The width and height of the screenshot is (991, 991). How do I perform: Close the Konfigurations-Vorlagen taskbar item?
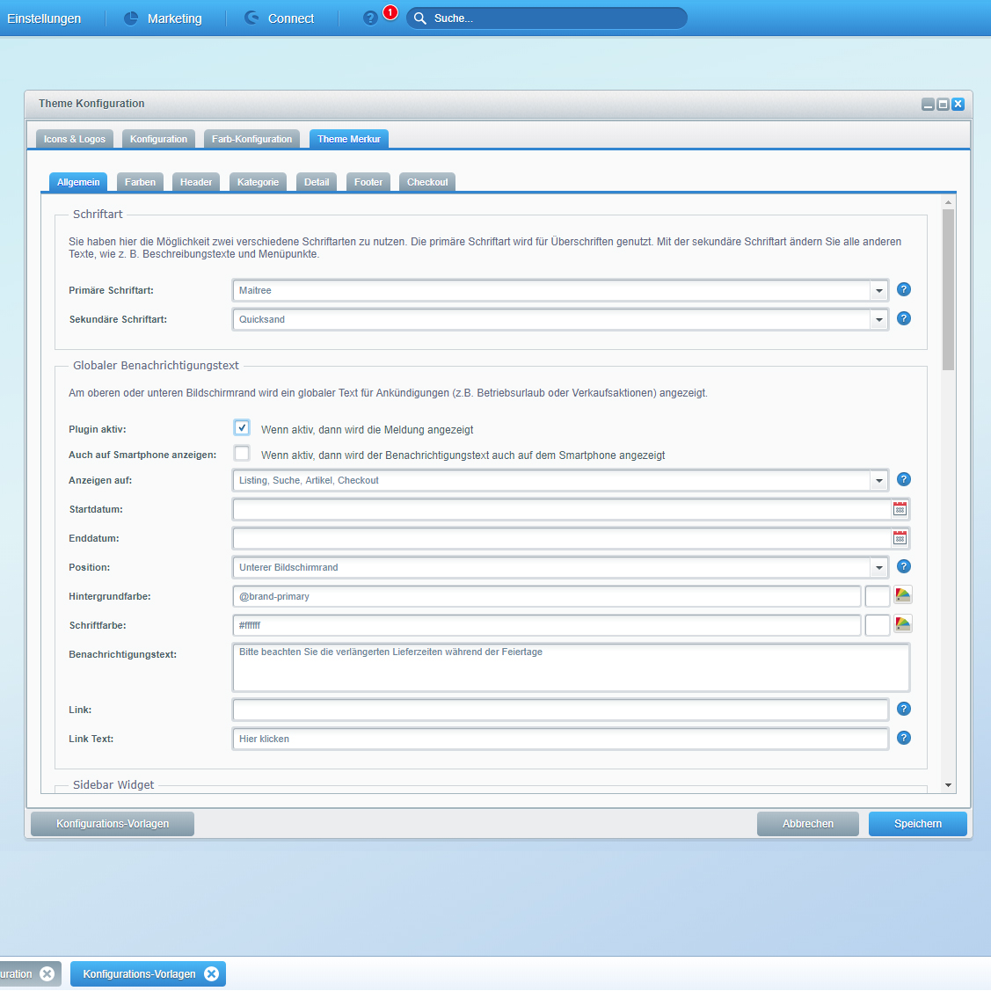211,973
